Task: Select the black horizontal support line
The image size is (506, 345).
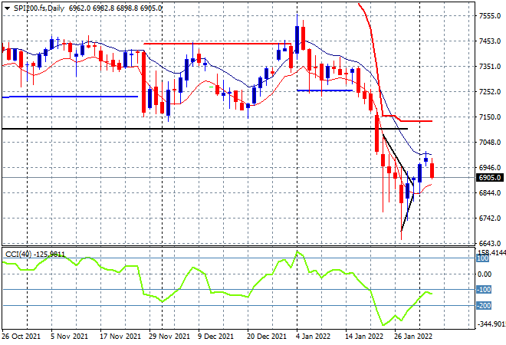Action: coord(205,129)
